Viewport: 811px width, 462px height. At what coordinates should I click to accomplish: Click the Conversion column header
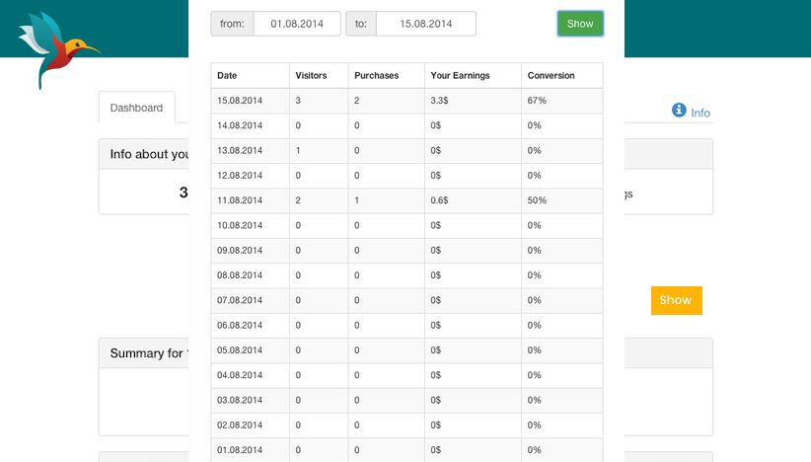pos(551,76)
